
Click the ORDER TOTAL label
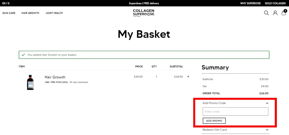click(x=211, y=93)
